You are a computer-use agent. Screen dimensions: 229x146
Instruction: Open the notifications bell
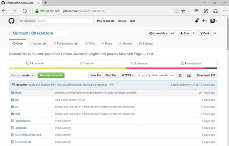tap(196, 21)
